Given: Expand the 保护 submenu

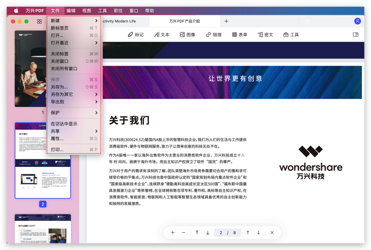Looking at the screenshot, I should pos(74,112).
